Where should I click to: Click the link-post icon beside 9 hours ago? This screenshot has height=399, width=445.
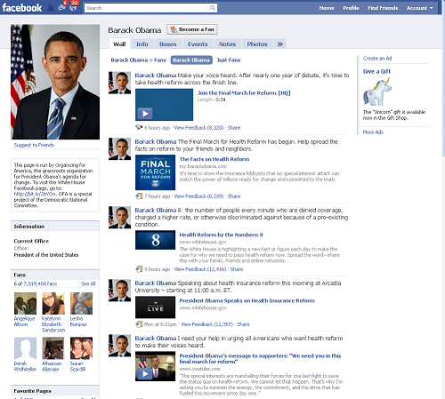139,269
